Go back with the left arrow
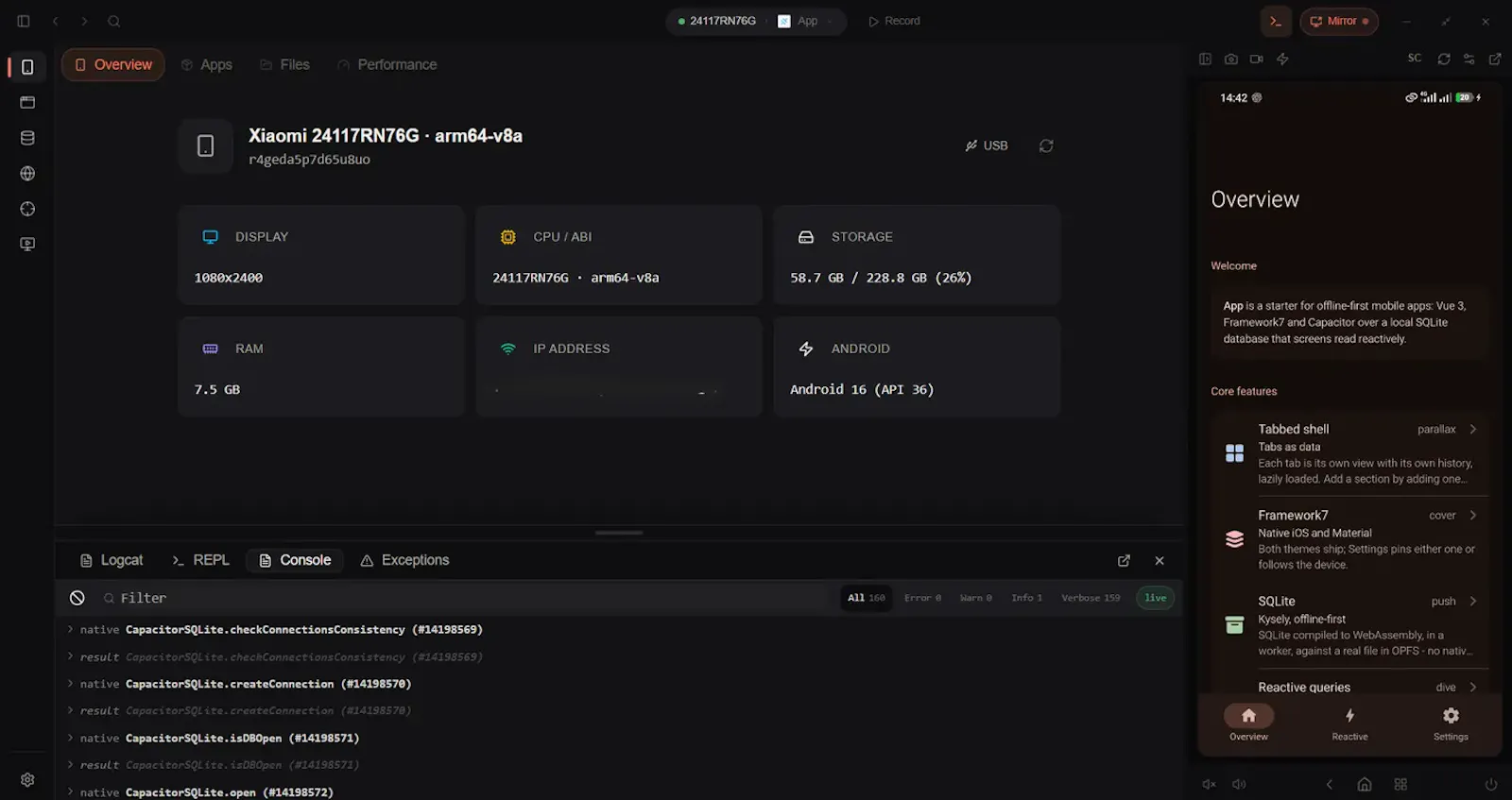Screen dimensions: 1512x800 56,21
